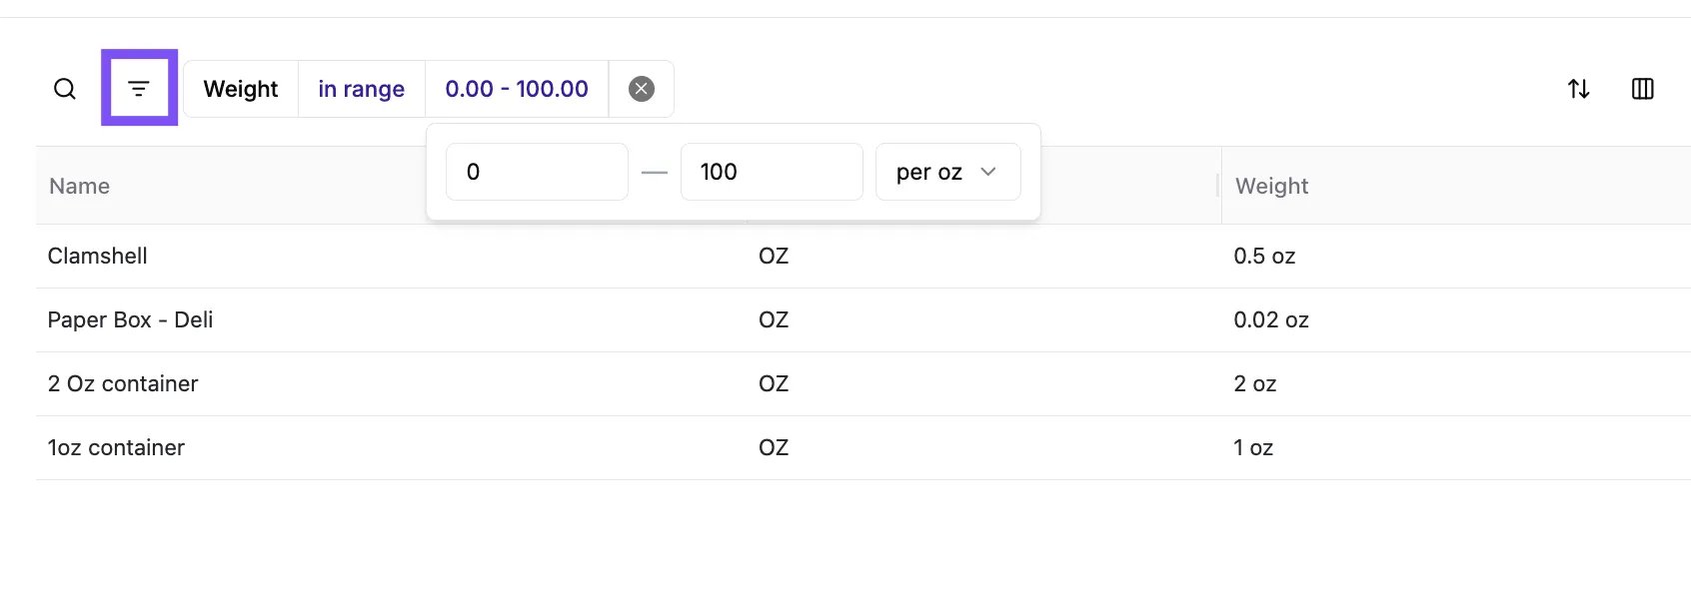The height and width of the screenshot is (595, 1691).
Task: Click the highlighted filter icon
Action: [x=139, y=89]
